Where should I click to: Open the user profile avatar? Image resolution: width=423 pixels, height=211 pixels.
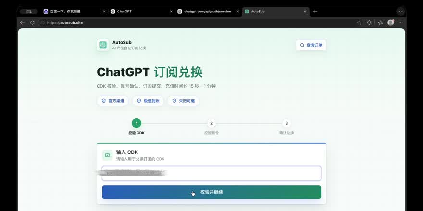pos(391,23)
